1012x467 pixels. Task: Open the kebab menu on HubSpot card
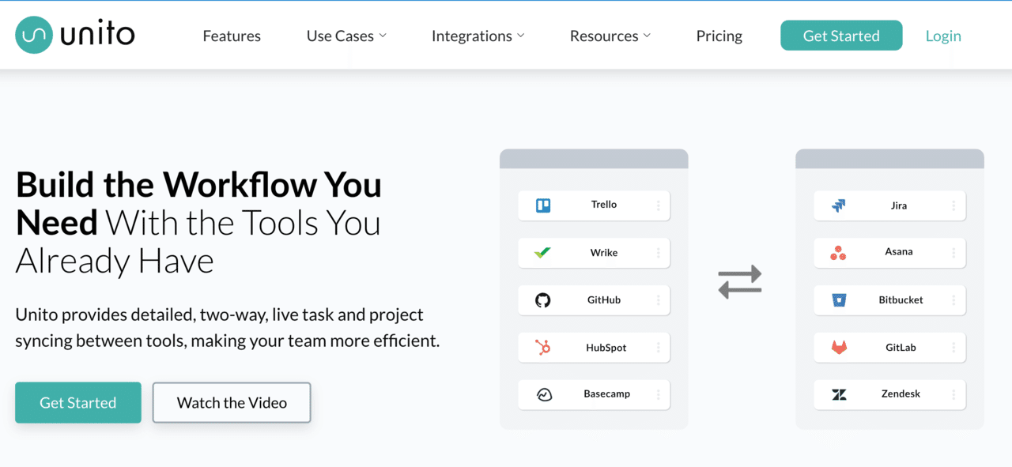click(x=658, y=348)
